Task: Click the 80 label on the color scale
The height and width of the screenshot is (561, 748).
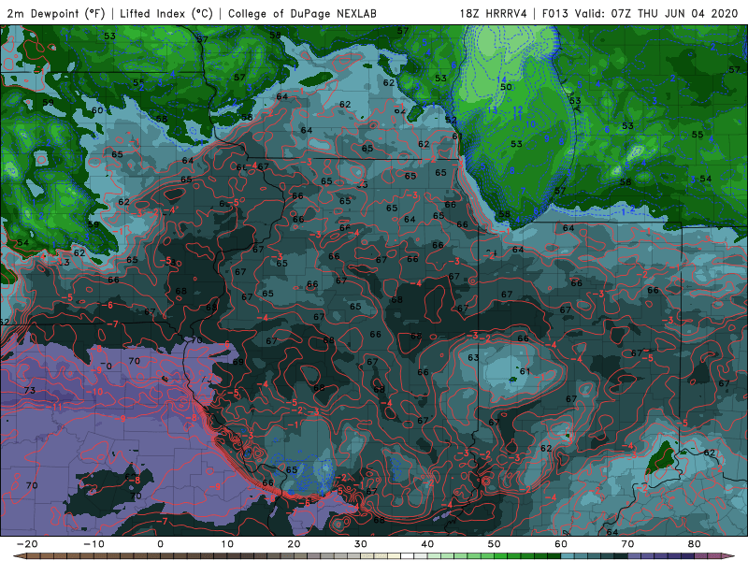Action: click(x=695, y=544)
